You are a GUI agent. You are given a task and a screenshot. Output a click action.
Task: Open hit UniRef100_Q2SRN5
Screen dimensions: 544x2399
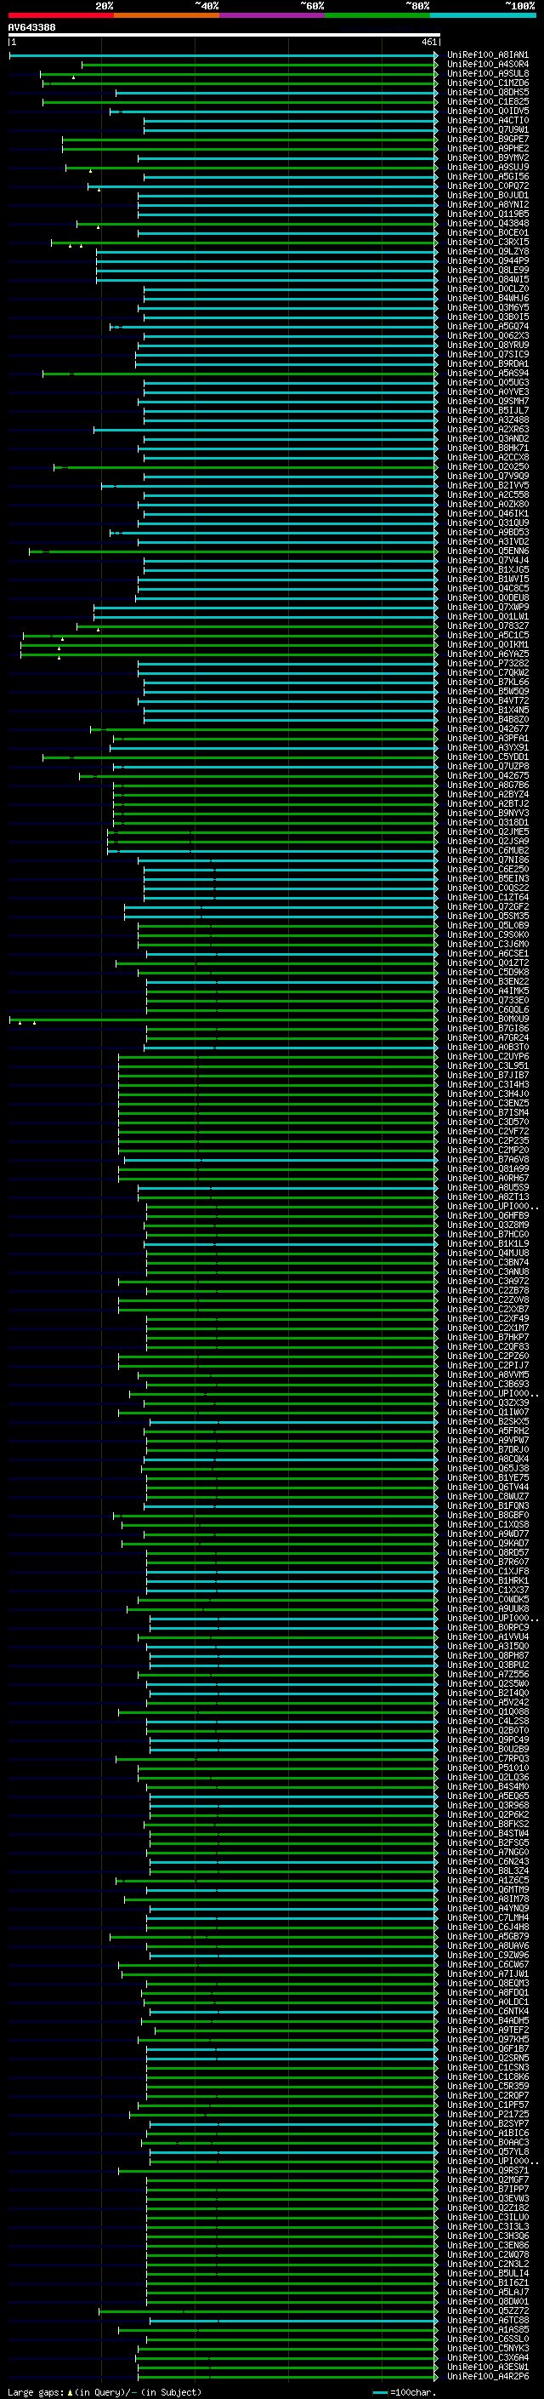tap(487, 2058)
